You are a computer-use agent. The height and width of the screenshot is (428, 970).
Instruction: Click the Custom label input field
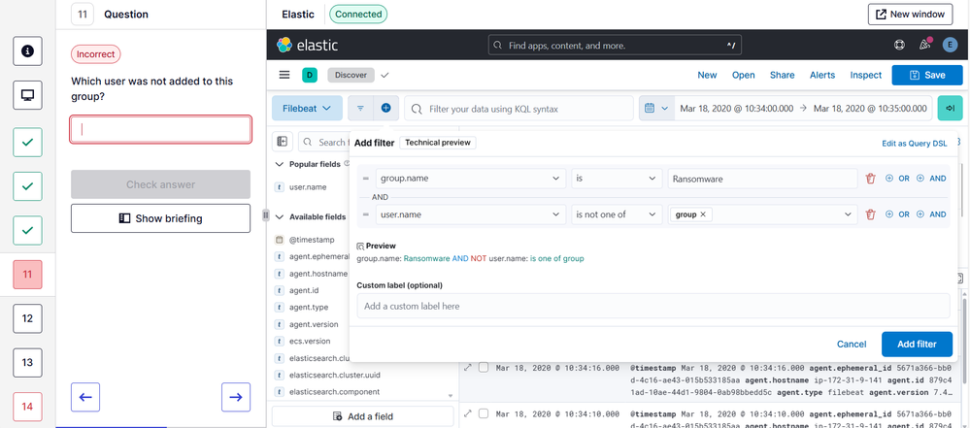click(652, 306)
